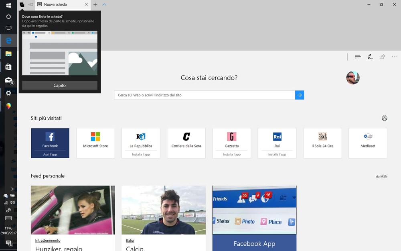Dismiss the tip with the Capito button
Viewport: 401px width, 251px height.
click(60, 85)
